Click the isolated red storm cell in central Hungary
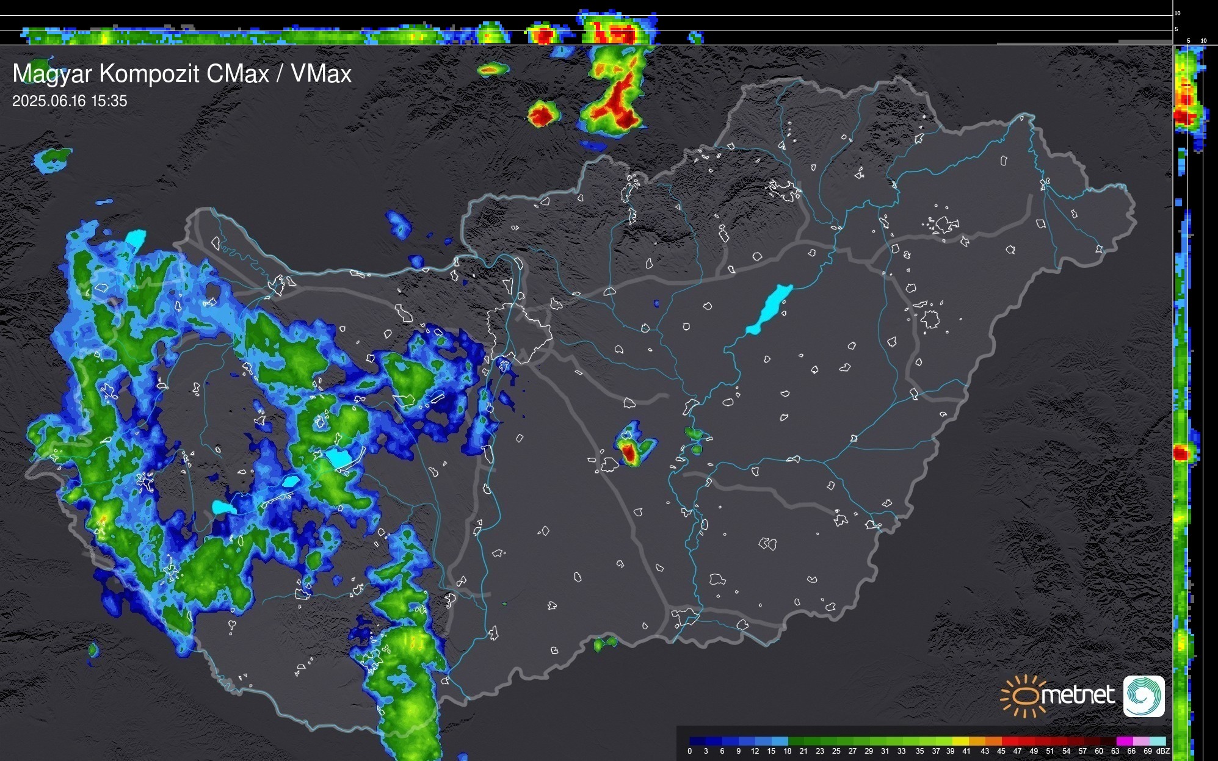The width and height of the screenshot is (1218, 761). point(628,453)
